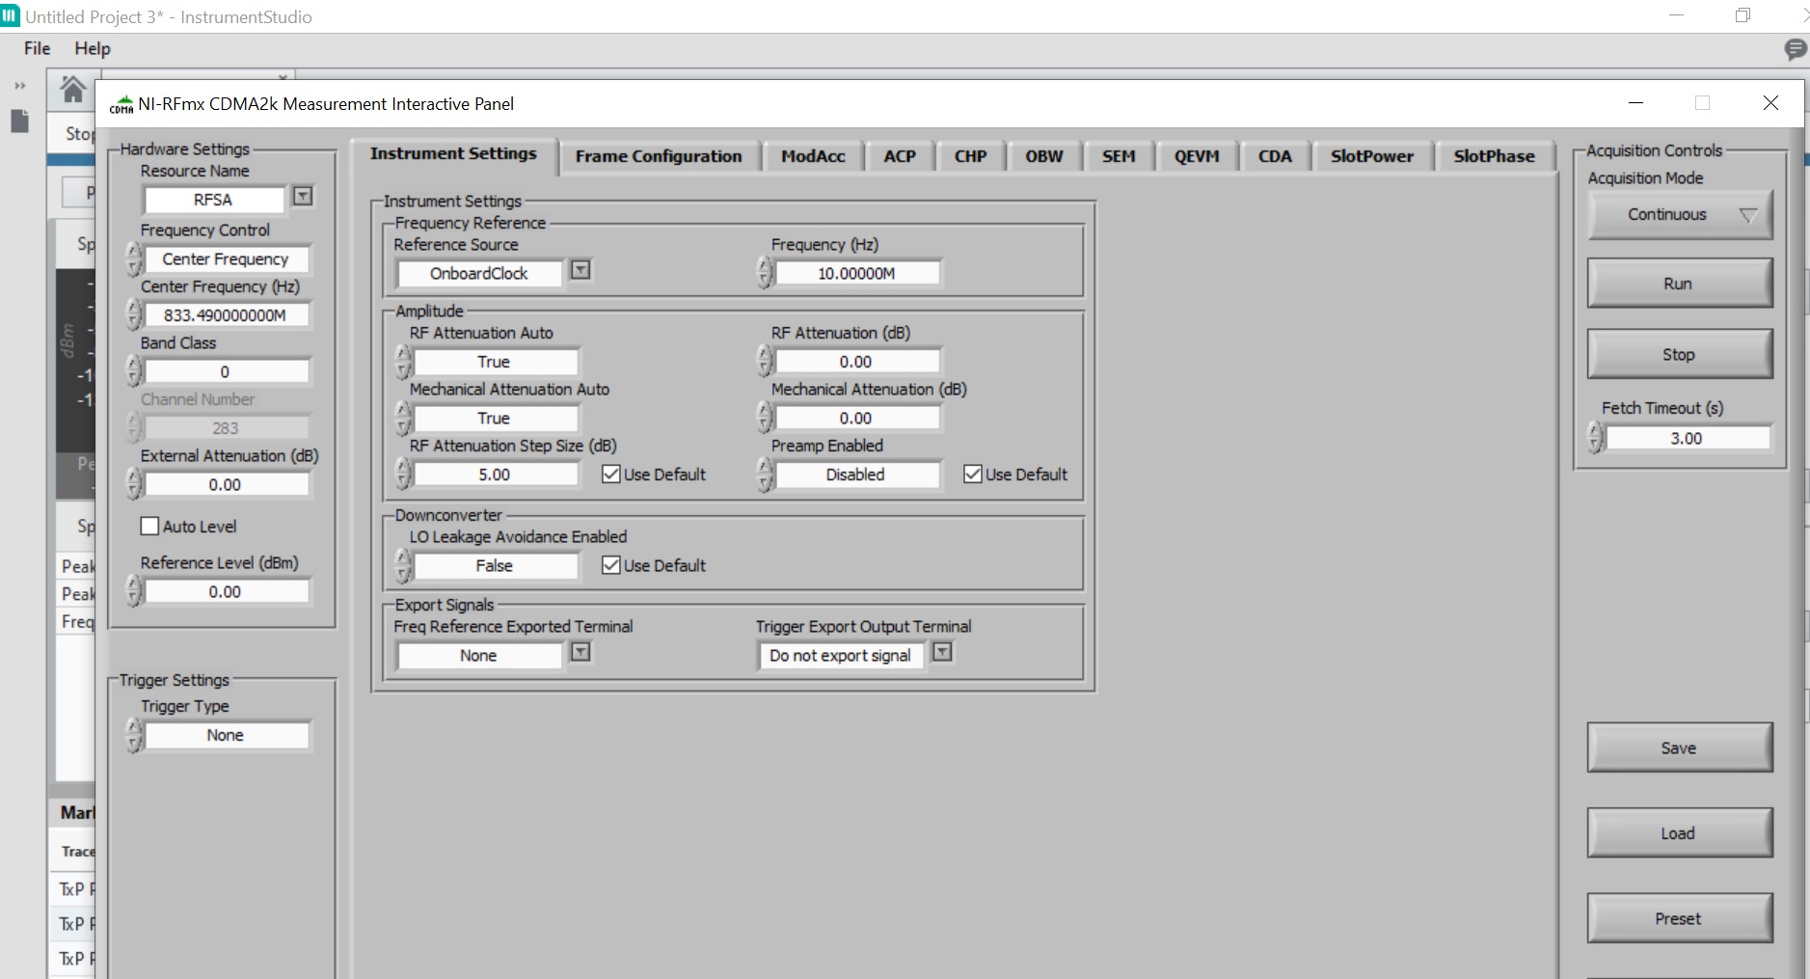Open the Reference Source dropdown arrow
1810x979 pixels.
coord(581,270)
